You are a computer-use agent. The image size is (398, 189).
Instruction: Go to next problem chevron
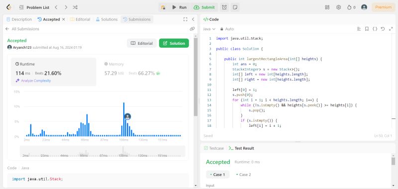(x=66, y=7)
